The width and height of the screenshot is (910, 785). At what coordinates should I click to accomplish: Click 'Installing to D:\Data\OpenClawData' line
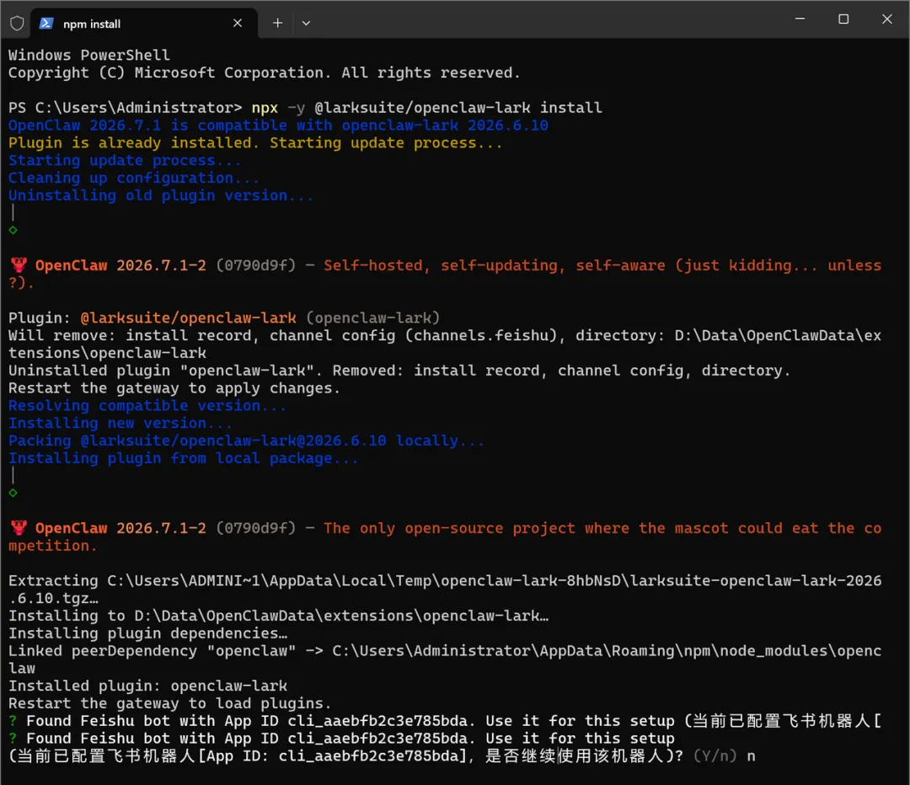click(x=278, y=616)
